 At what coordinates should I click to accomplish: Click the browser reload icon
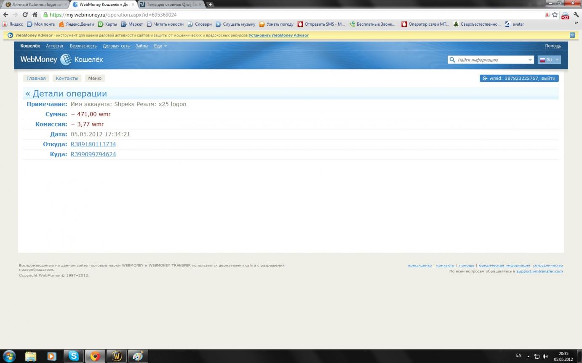[x=25, y=15]
